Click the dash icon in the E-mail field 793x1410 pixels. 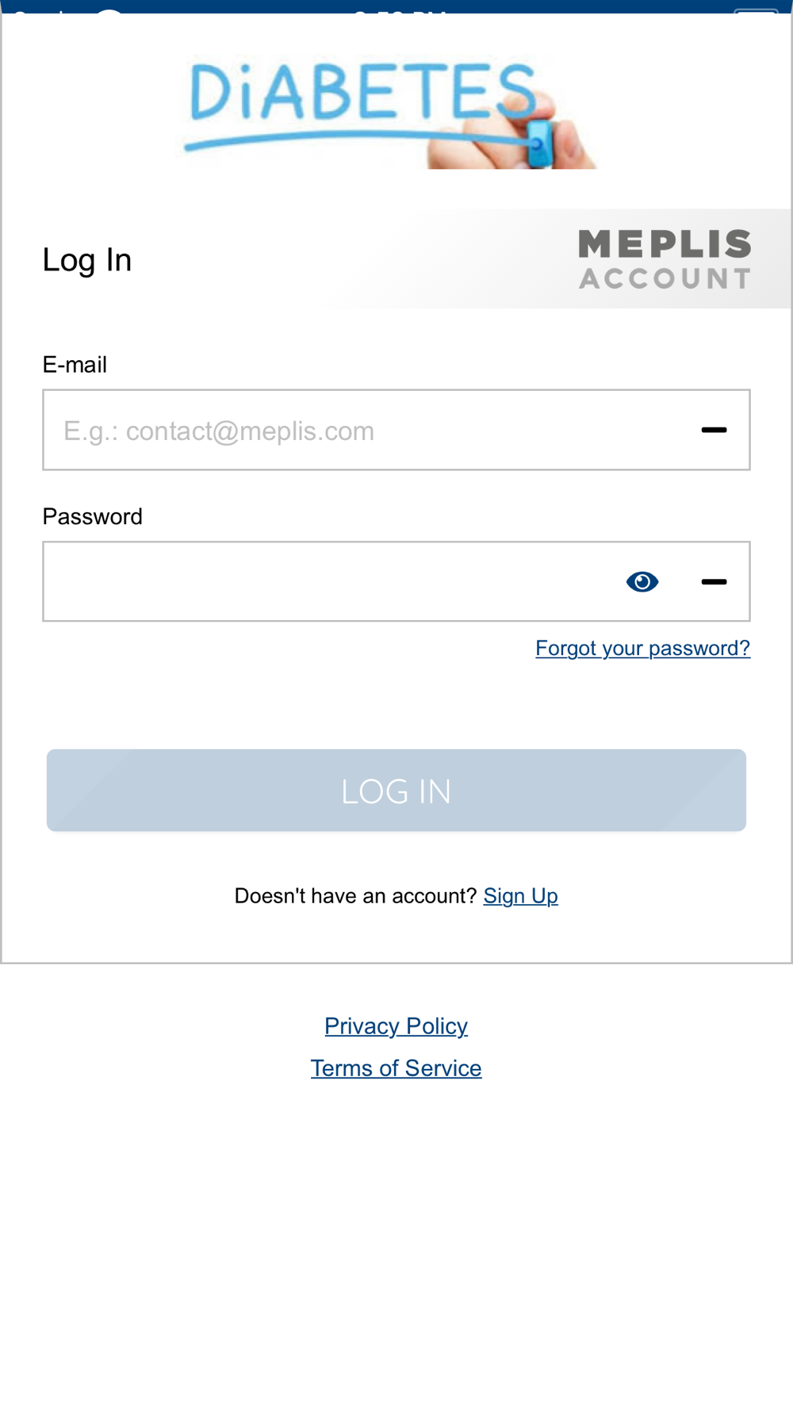click(x=714, y=430)
